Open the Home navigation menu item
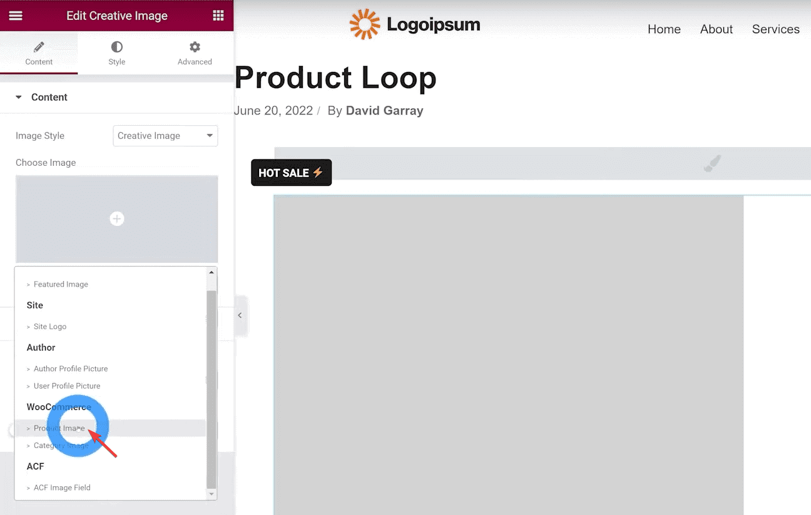 pos(664,29)
